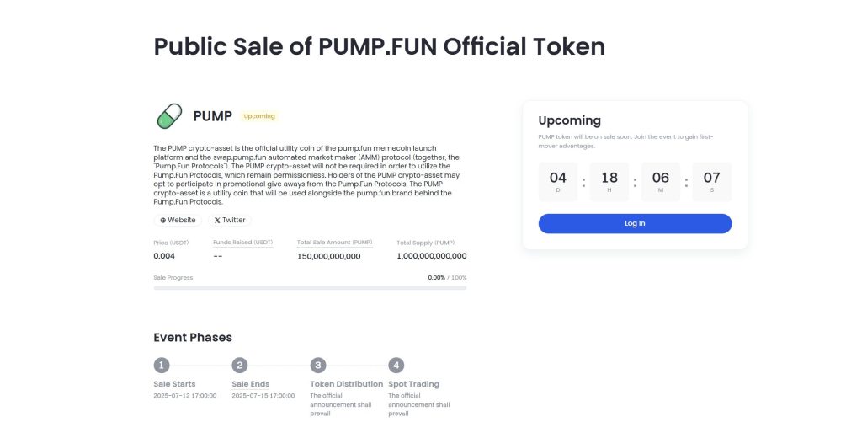Click the Token Distribution phase label
Viewport: 862px width, 443px height.
point(346,384)
